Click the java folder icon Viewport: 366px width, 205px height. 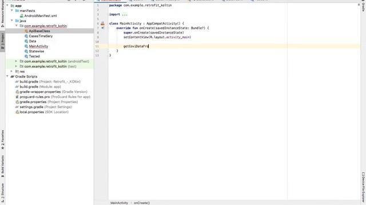click(17, 20)
